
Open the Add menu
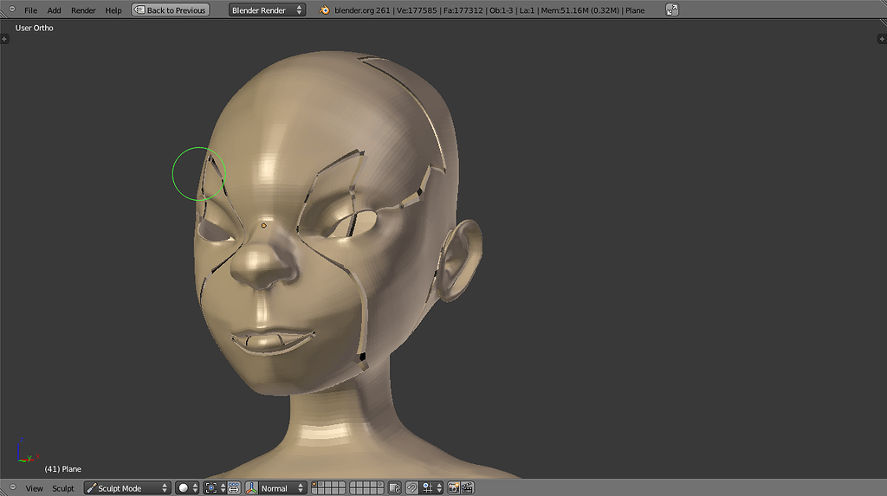click(54, 10)
